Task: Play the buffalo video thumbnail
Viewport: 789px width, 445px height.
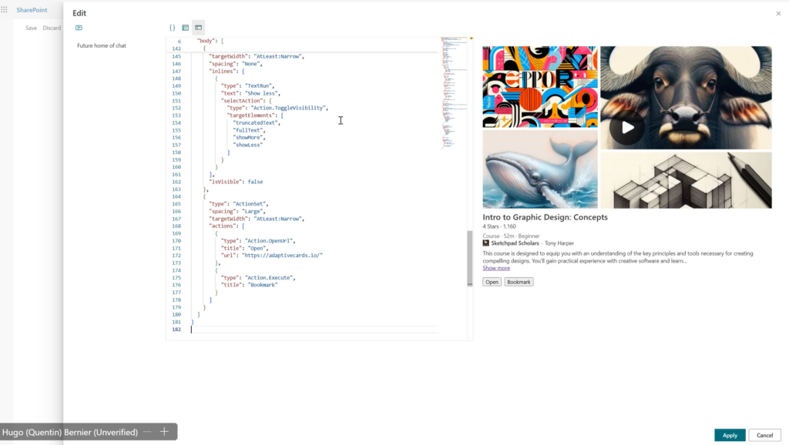Action: click(627, 128)
